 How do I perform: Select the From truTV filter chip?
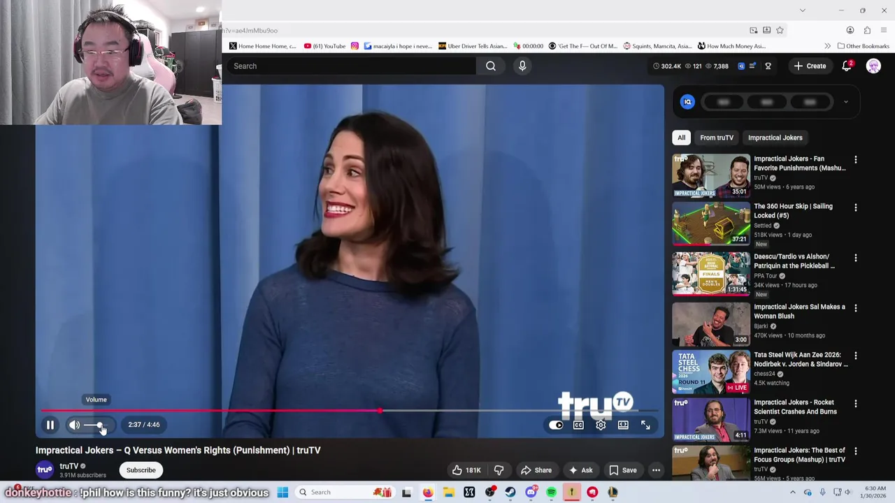[x=717, y=138]
